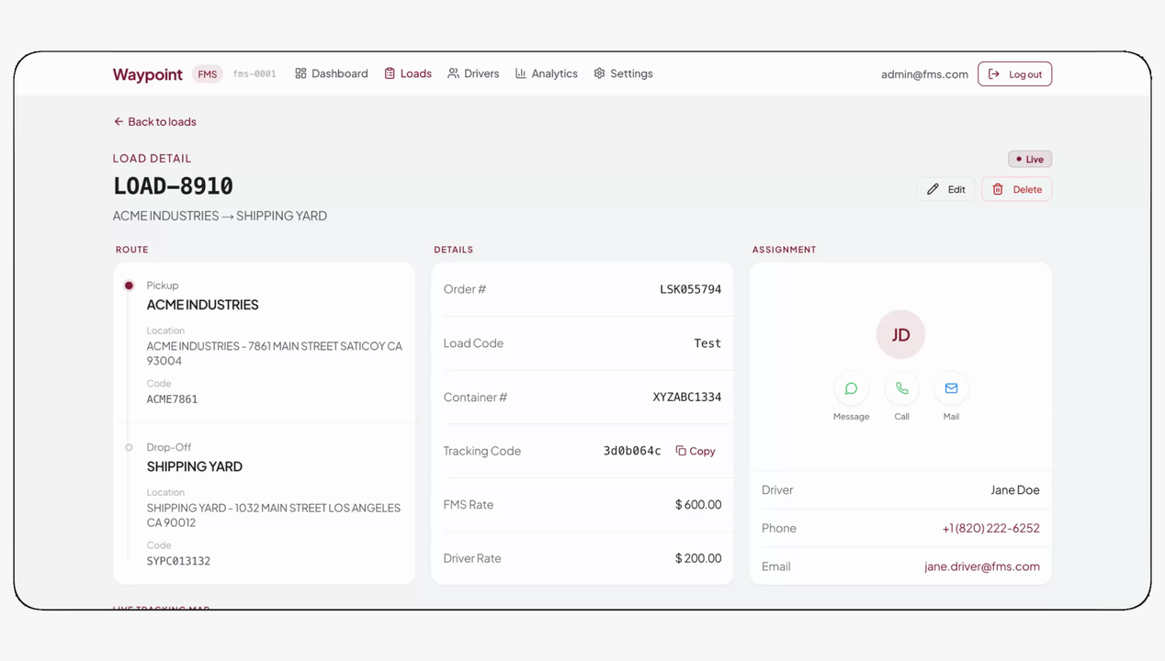The image size is (1165, 661).
Task: Open the Analytics page
Action: (x=547, y=73)
